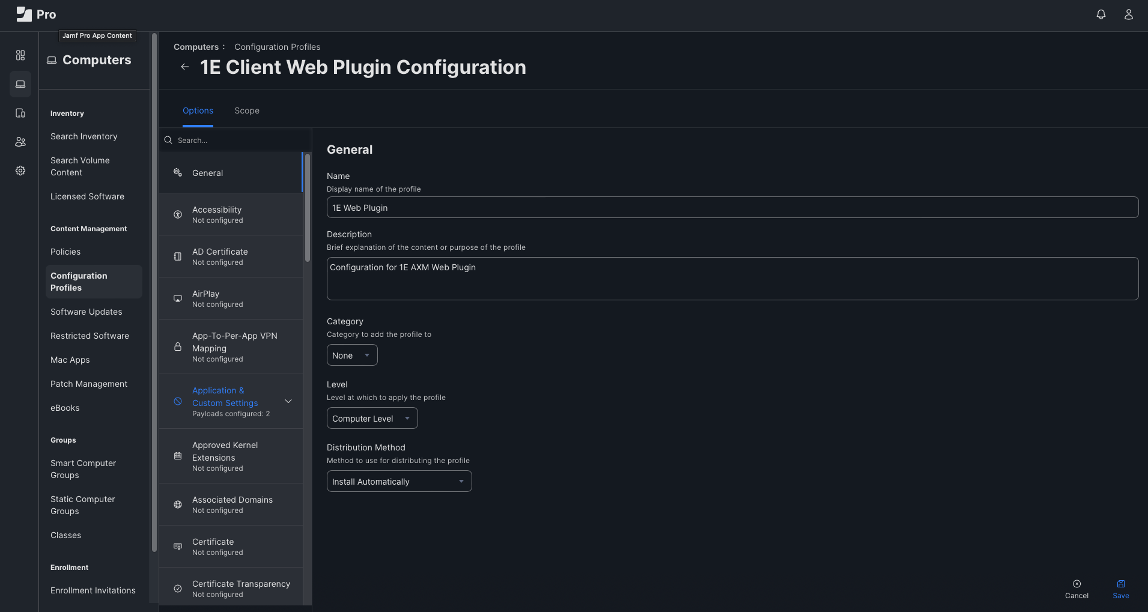The width and height of the screenshot is (1148, 612).
Task: Open the notifications bell icon
Action: 1101,14
